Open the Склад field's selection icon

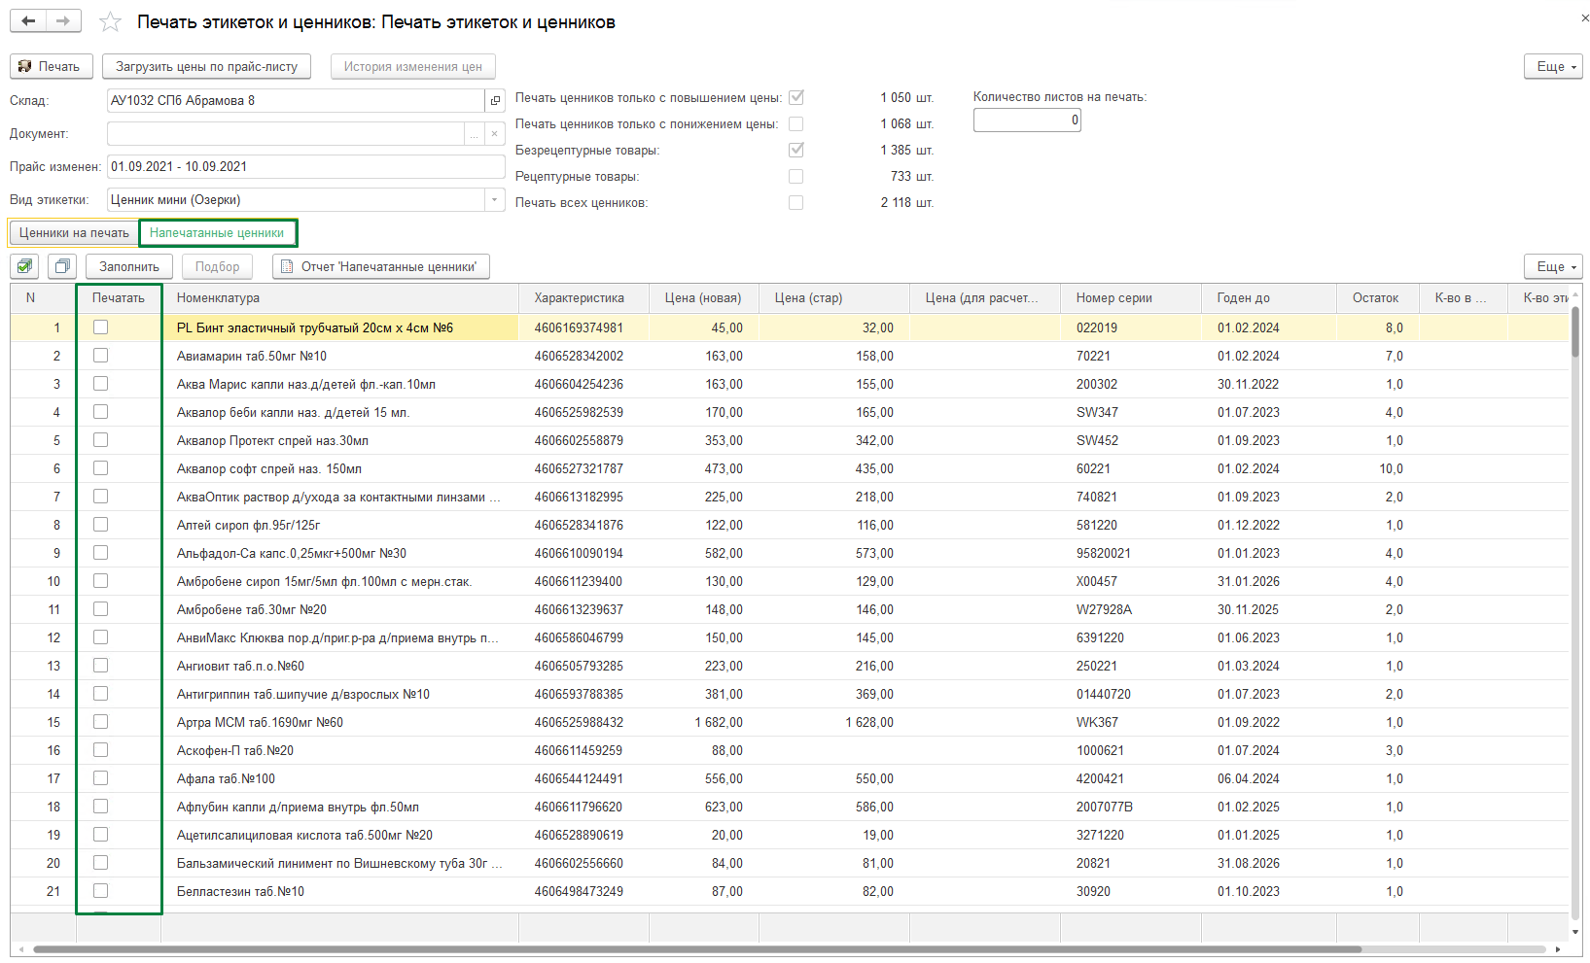(x=495, y=101)
